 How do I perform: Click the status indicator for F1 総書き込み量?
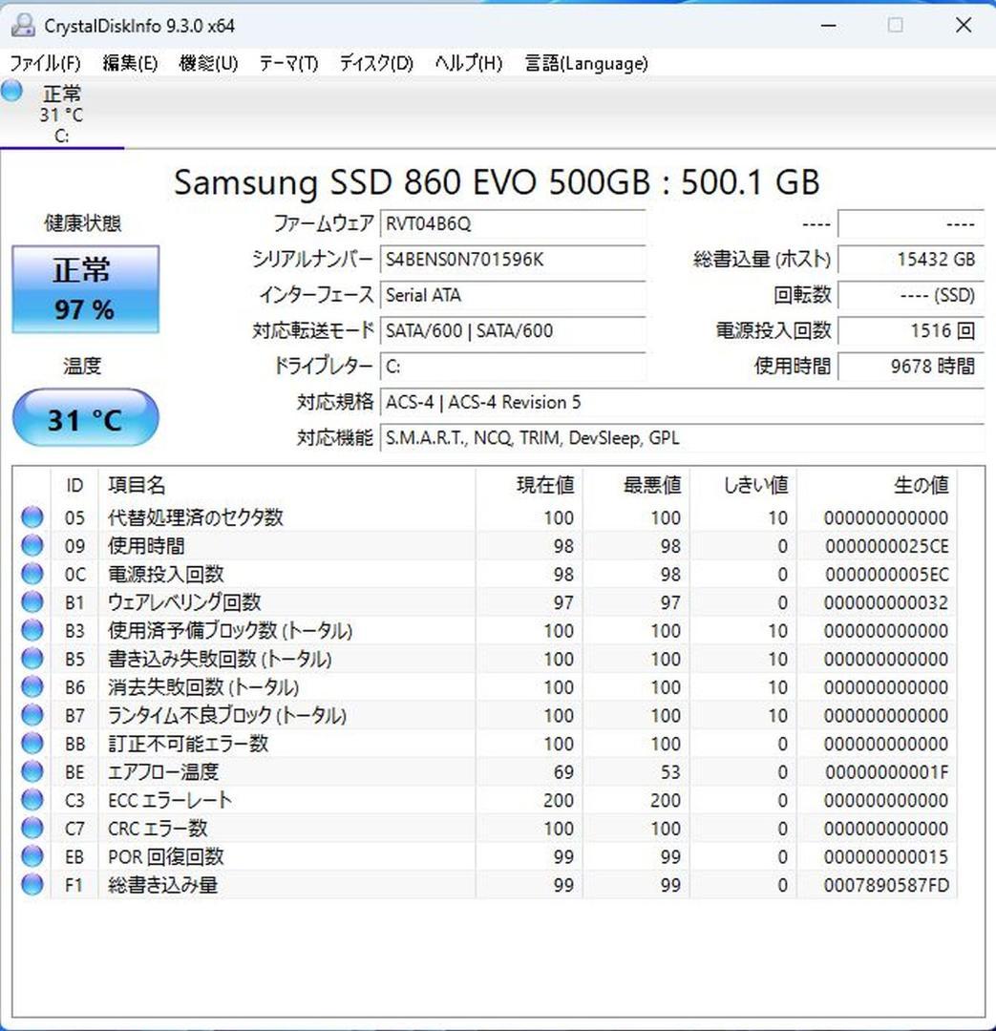(32, 886)
